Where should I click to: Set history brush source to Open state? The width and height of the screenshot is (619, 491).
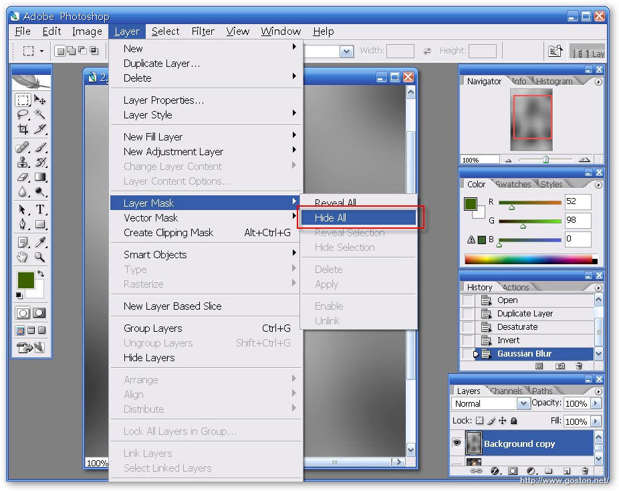(x=468, y=300)
